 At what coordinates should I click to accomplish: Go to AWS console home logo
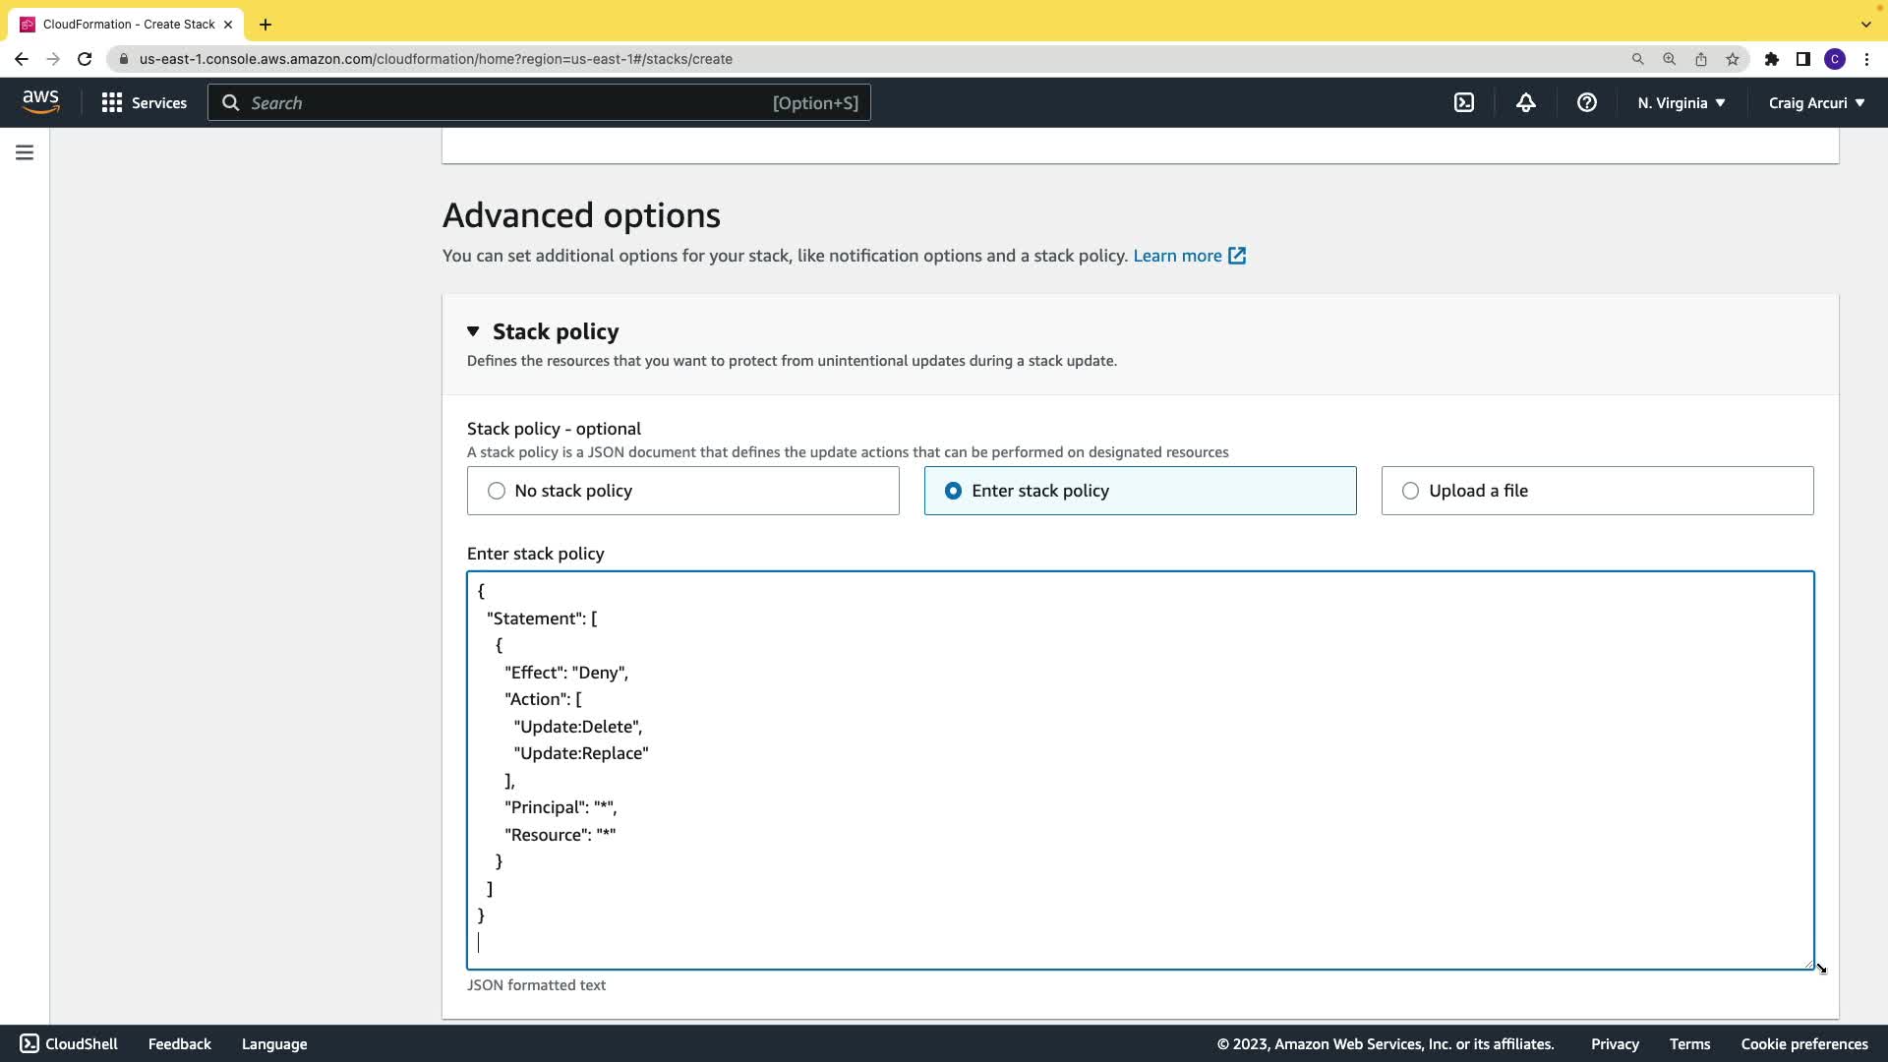coord(40,101)
